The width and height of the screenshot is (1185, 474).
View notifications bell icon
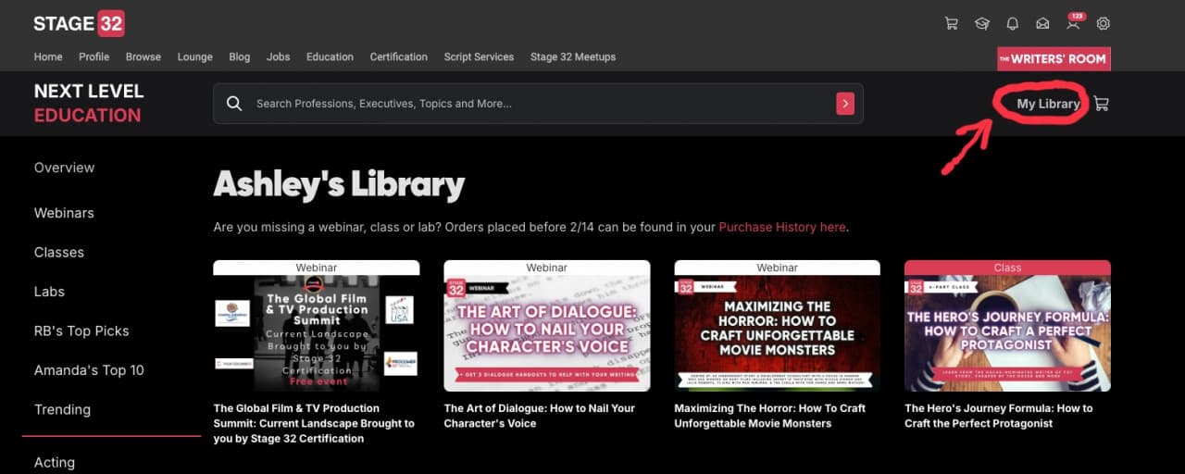1012,23
